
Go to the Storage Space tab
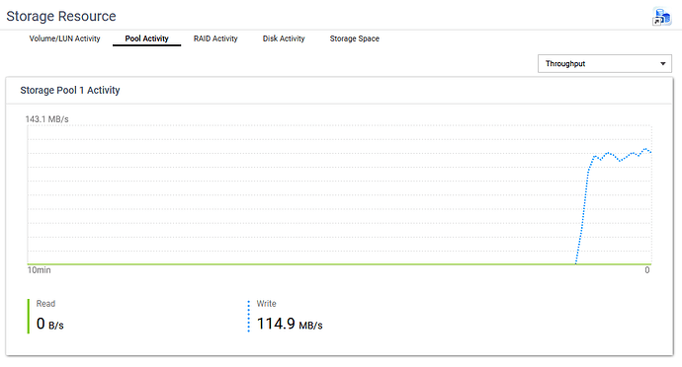[x=355, y=38]
